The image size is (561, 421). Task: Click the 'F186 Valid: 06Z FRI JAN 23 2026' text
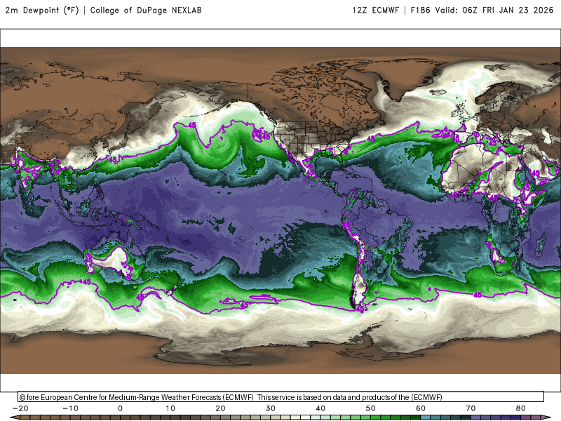482,11
